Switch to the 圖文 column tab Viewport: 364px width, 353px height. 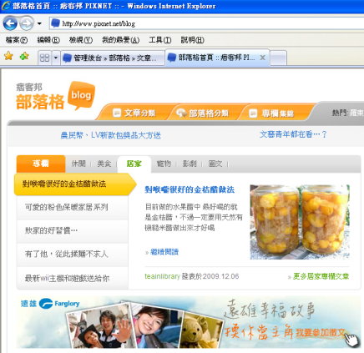tap(215, 164)
